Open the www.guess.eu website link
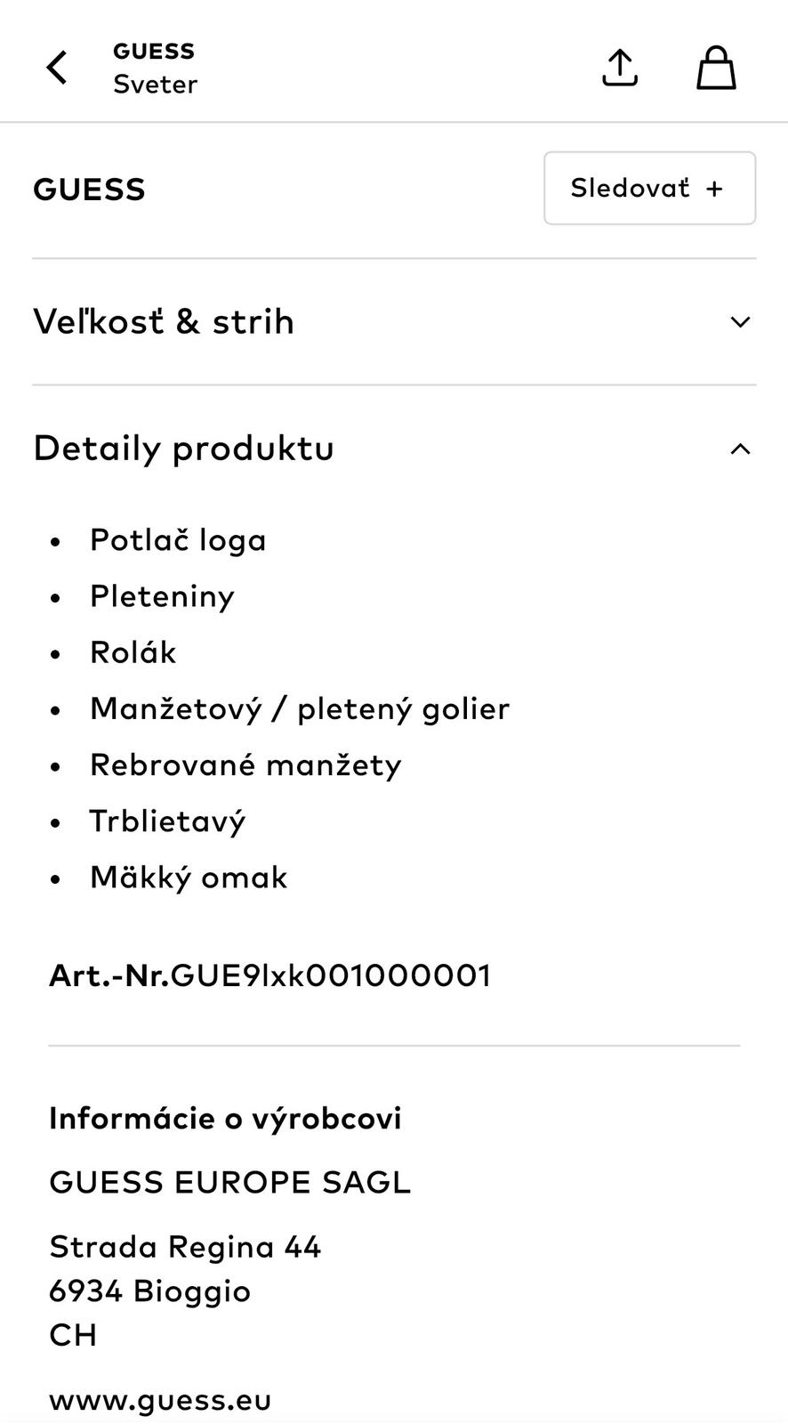 point(160,1400)
